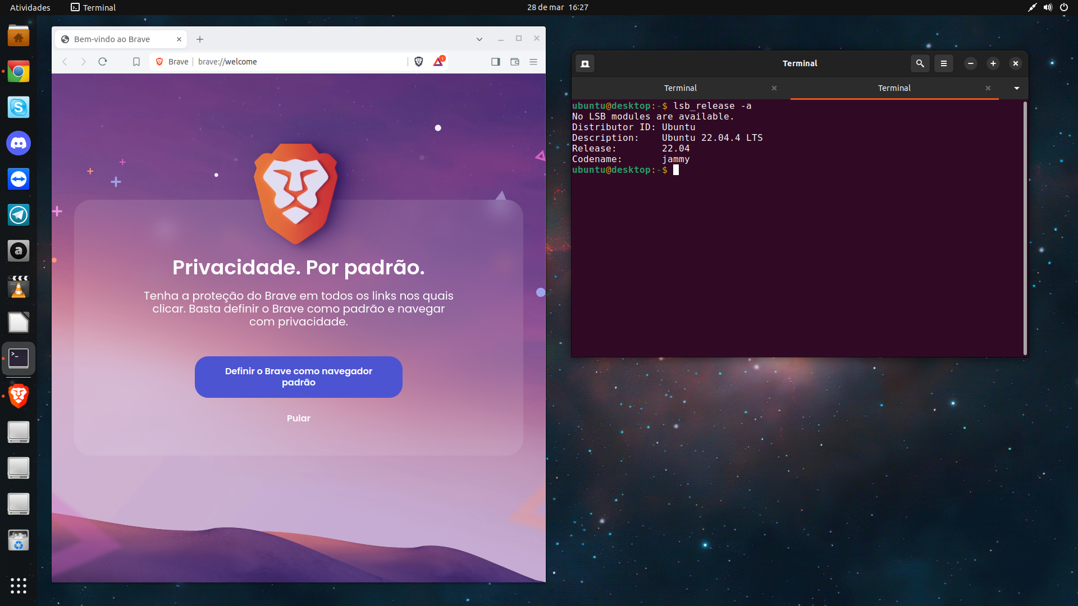
Task: Open the Atividades overview
Action: [x=30, y=7]
